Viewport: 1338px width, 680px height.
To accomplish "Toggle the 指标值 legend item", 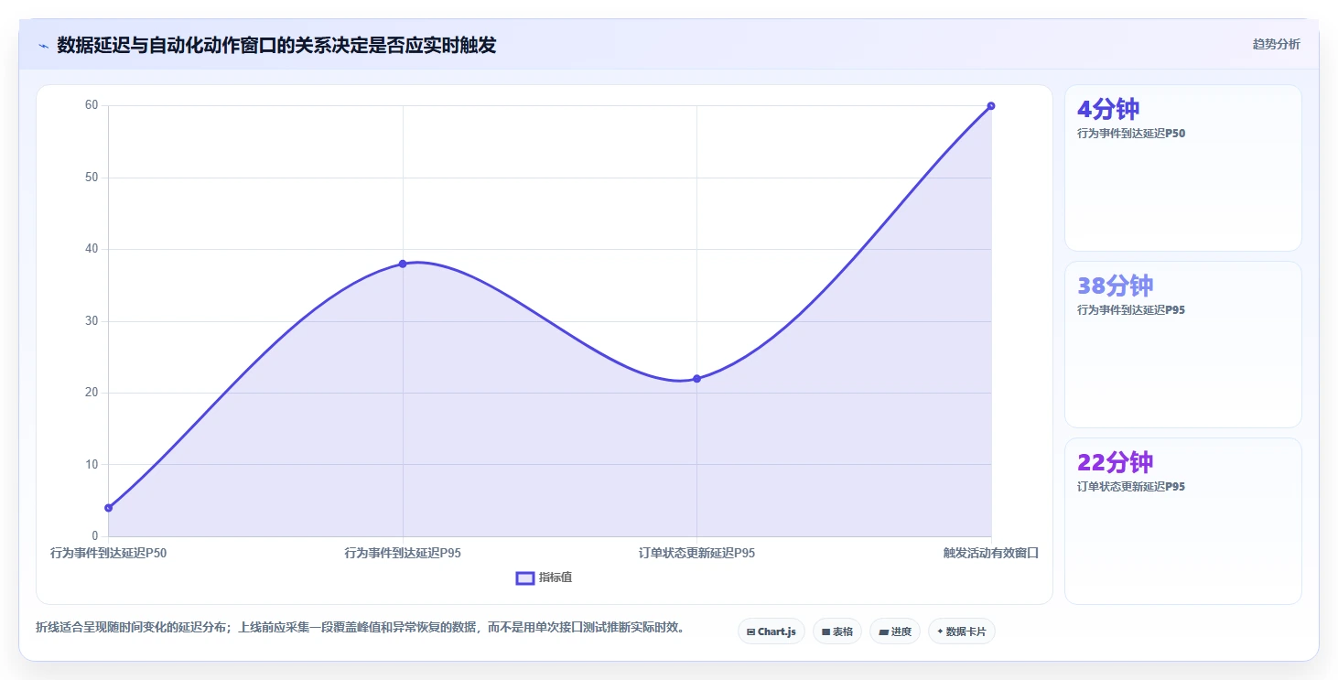I will [545, 577].
